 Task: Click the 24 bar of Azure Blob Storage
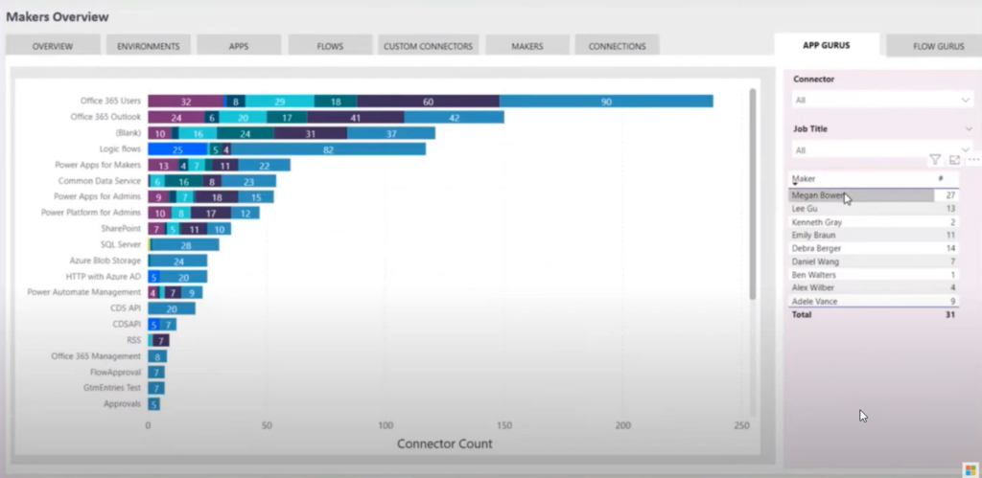(178, 261)
